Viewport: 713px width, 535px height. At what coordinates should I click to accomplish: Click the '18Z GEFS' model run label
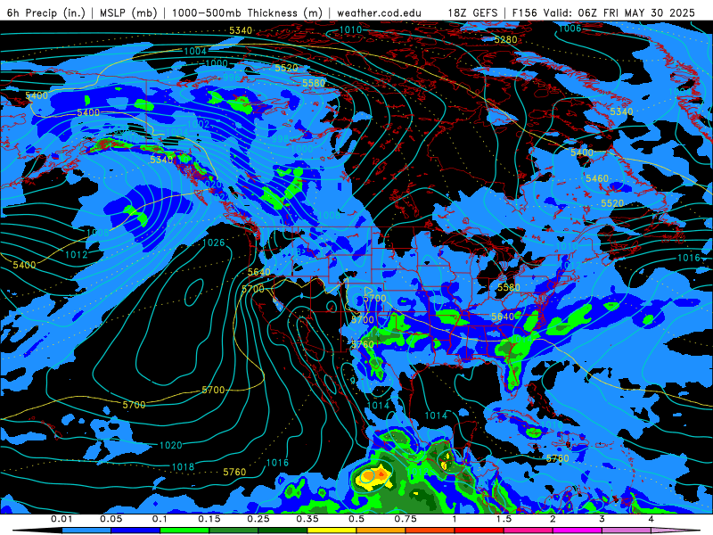tap(472, 13)
